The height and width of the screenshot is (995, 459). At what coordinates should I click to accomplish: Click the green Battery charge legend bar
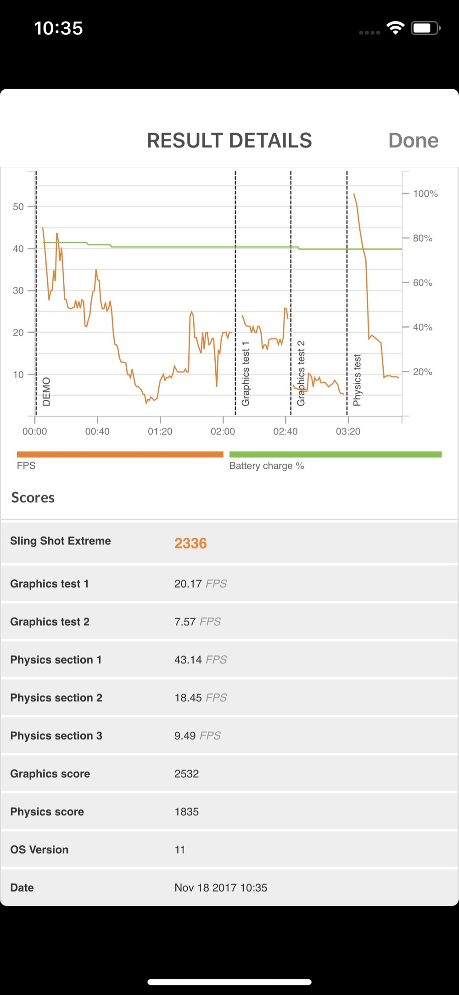point(335,455)
